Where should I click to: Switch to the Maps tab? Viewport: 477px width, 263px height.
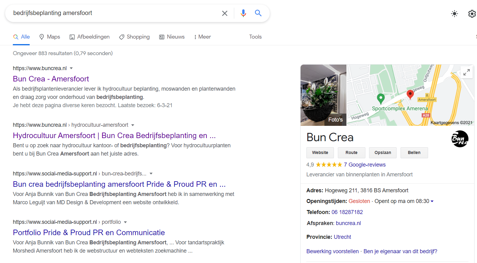[x=50, y=37]
